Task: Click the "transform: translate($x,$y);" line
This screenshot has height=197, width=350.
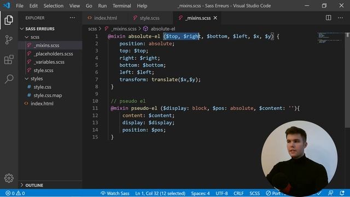Action: [x=160, y=79]
